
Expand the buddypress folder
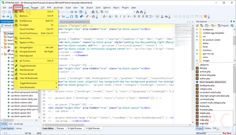[197, 29]
